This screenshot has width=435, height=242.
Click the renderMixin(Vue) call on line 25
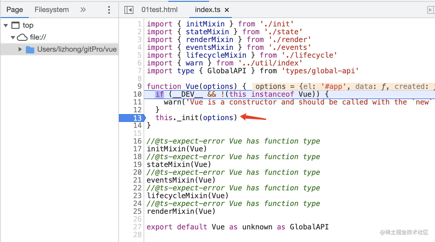tap(181, 211)
